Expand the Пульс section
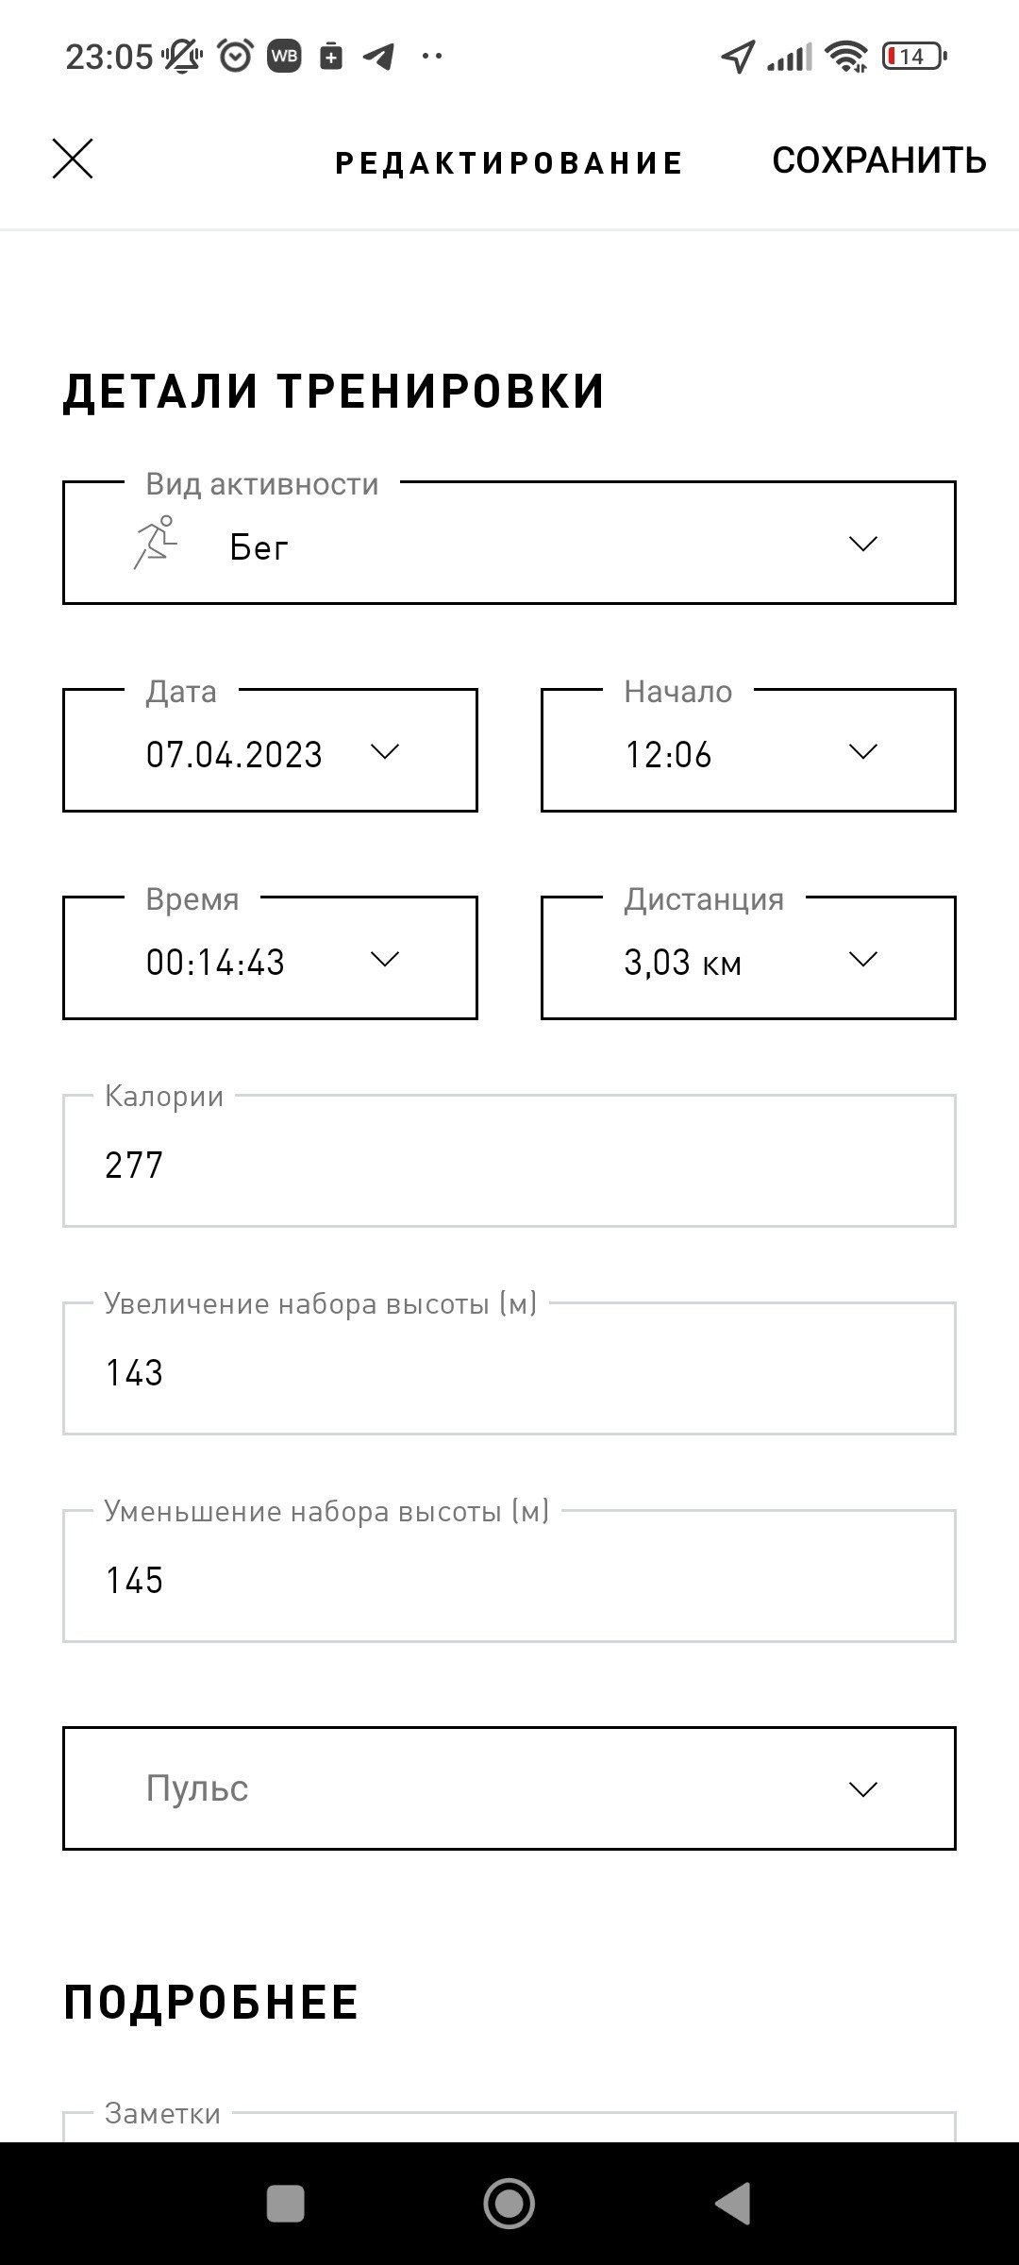Image resolution: width=1019 pixels, height=2265 pixels. [x=509, y=1788]
